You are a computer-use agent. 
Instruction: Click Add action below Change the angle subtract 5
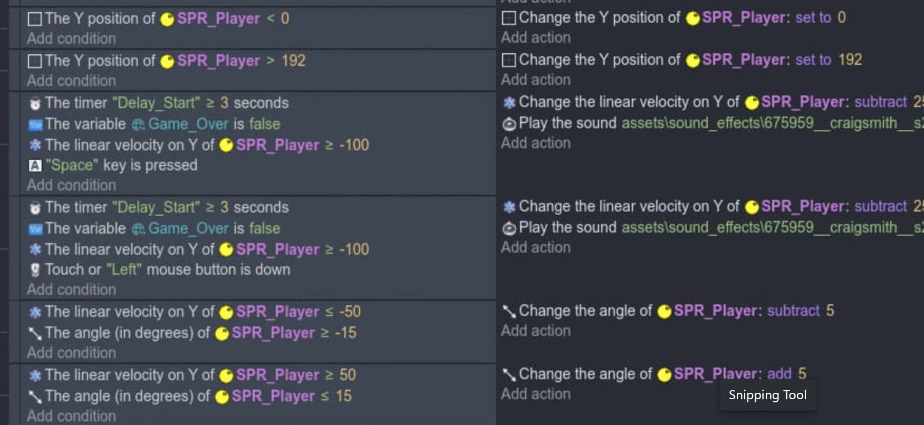point(536,331)
